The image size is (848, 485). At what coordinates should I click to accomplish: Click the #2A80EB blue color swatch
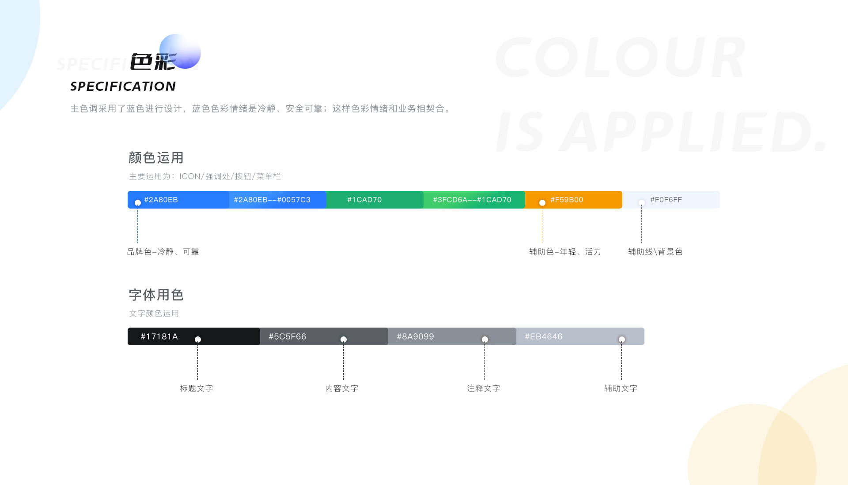tap(178, 200)
